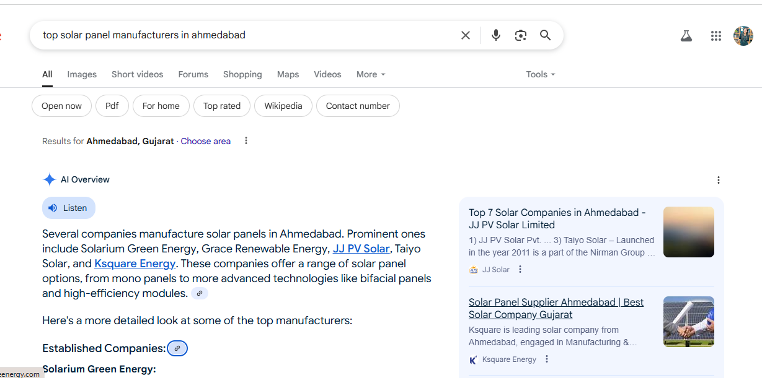Click the Ksquare Energy source favicon
762x378 pixels.
click(x=474, y=359)
